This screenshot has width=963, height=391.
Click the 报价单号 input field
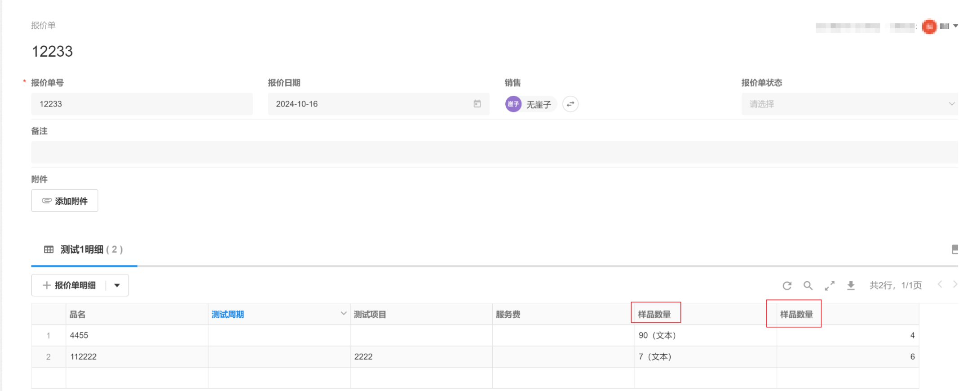141,104
